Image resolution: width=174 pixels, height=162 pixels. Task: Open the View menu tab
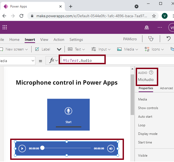coord(44,39)
